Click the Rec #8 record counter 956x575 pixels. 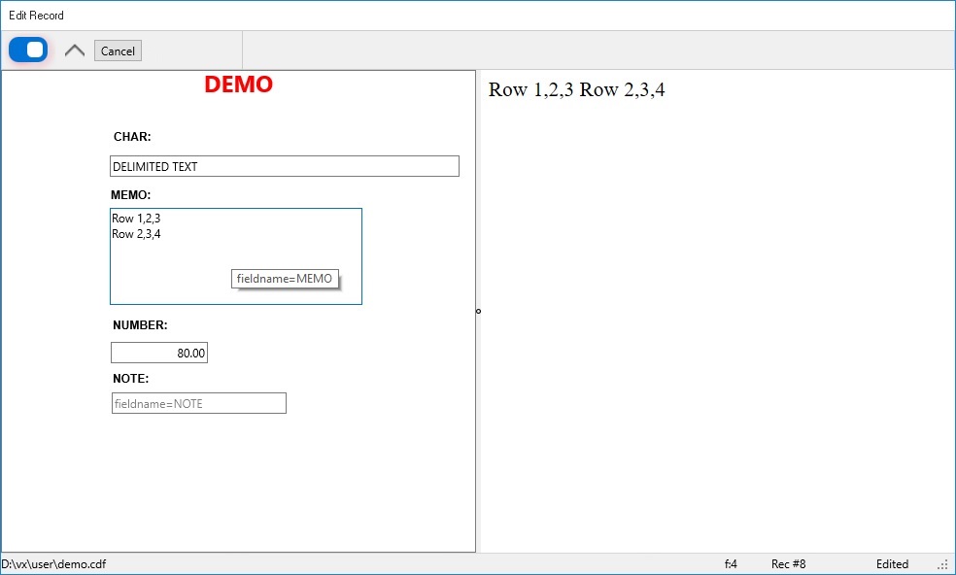pyautogui.click(x=788, y=563)
